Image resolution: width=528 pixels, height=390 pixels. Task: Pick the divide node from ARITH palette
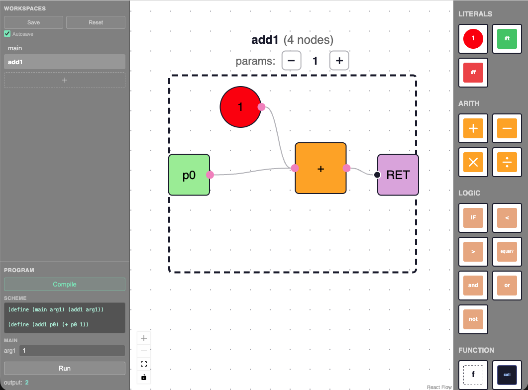pos(507,162)
